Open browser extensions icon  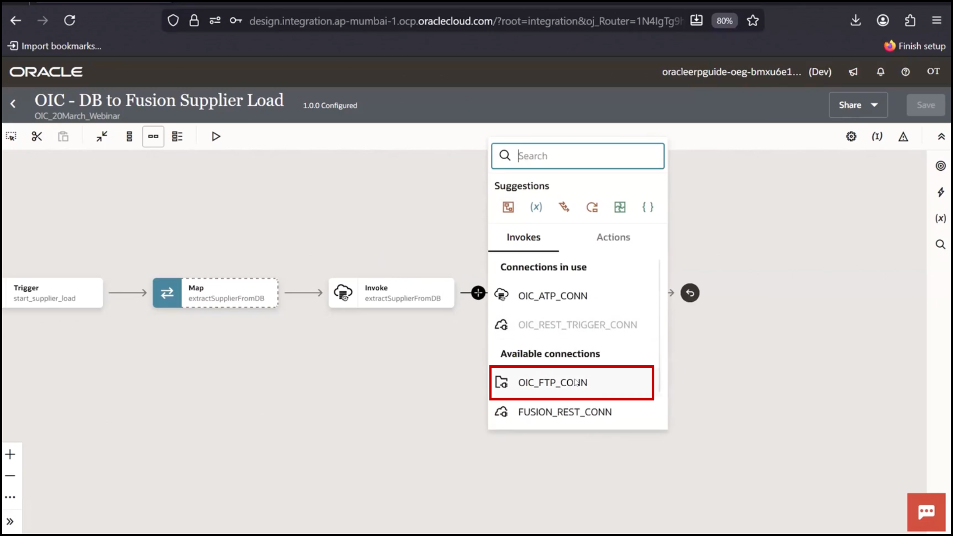[x=910, y=20]
